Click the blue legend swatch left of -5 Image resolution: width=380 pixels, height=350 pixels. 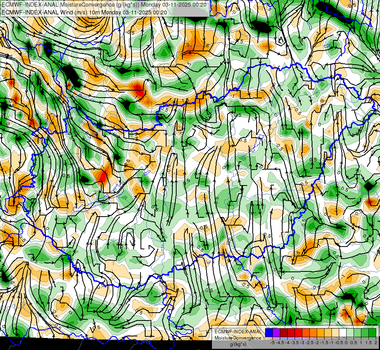pos(269,332)
